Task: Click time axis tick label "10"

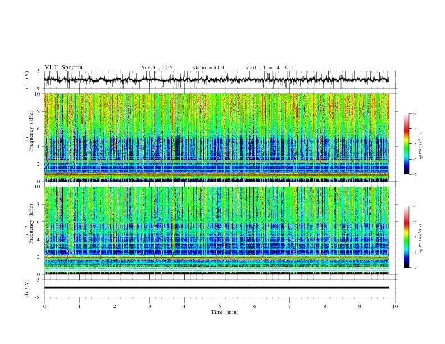Action: coord(395,306)
